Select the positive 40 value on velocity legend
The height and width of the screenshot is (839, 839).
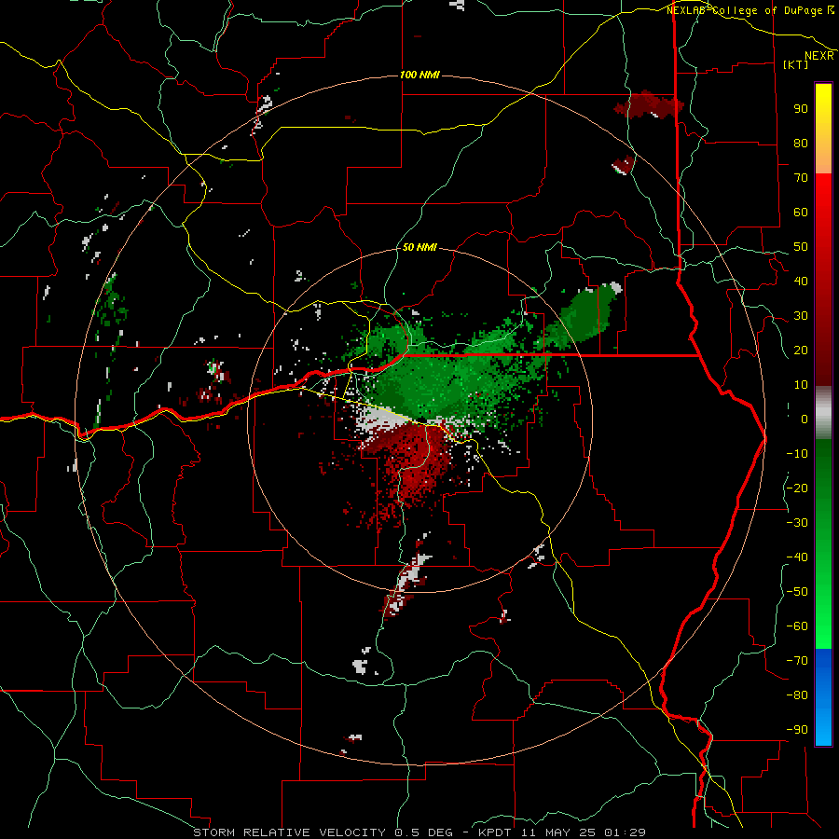[801, 281]
